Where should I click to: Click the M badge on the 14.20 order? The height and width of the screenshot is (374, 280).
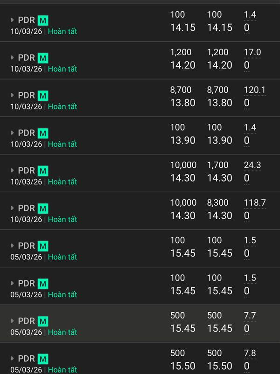click(x=43, y=58)
